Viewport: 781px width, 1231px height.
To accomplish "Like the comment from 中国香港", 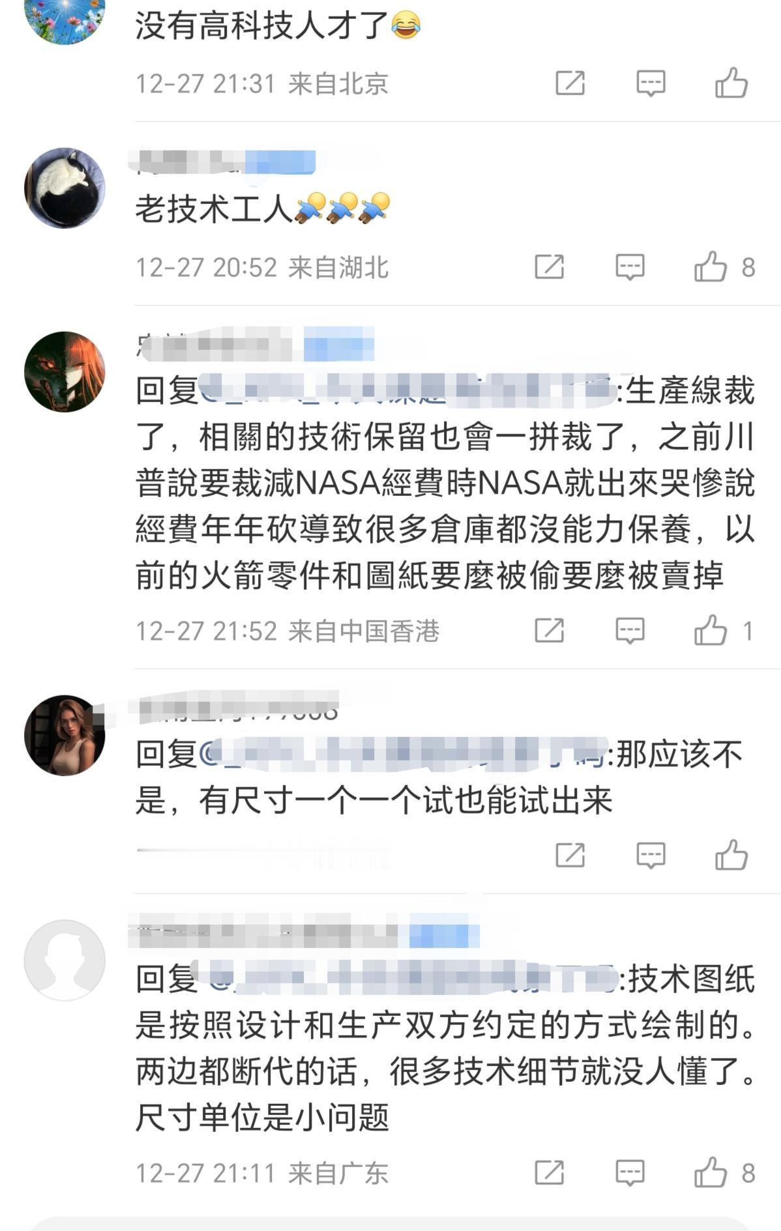I will (x=710, y=630).
